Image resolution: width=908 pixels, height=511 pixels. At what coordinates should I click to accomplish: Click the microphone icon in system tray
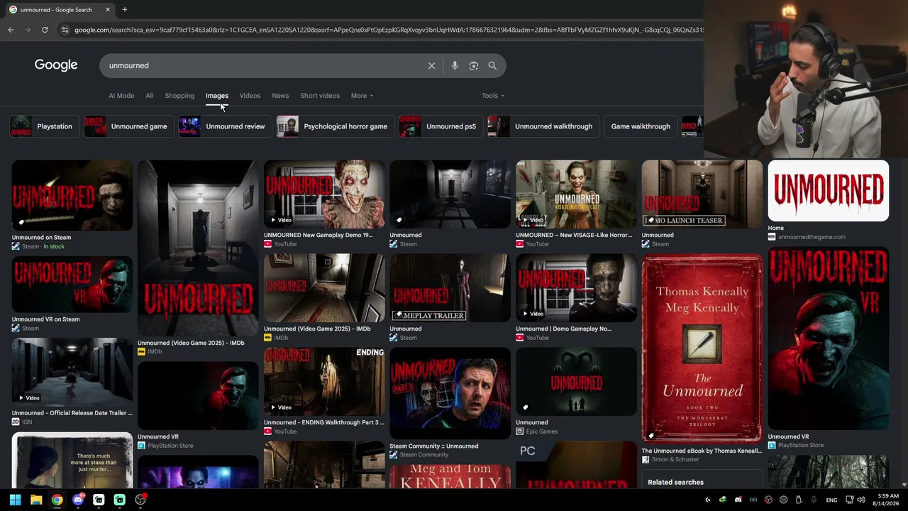[814, 500]
